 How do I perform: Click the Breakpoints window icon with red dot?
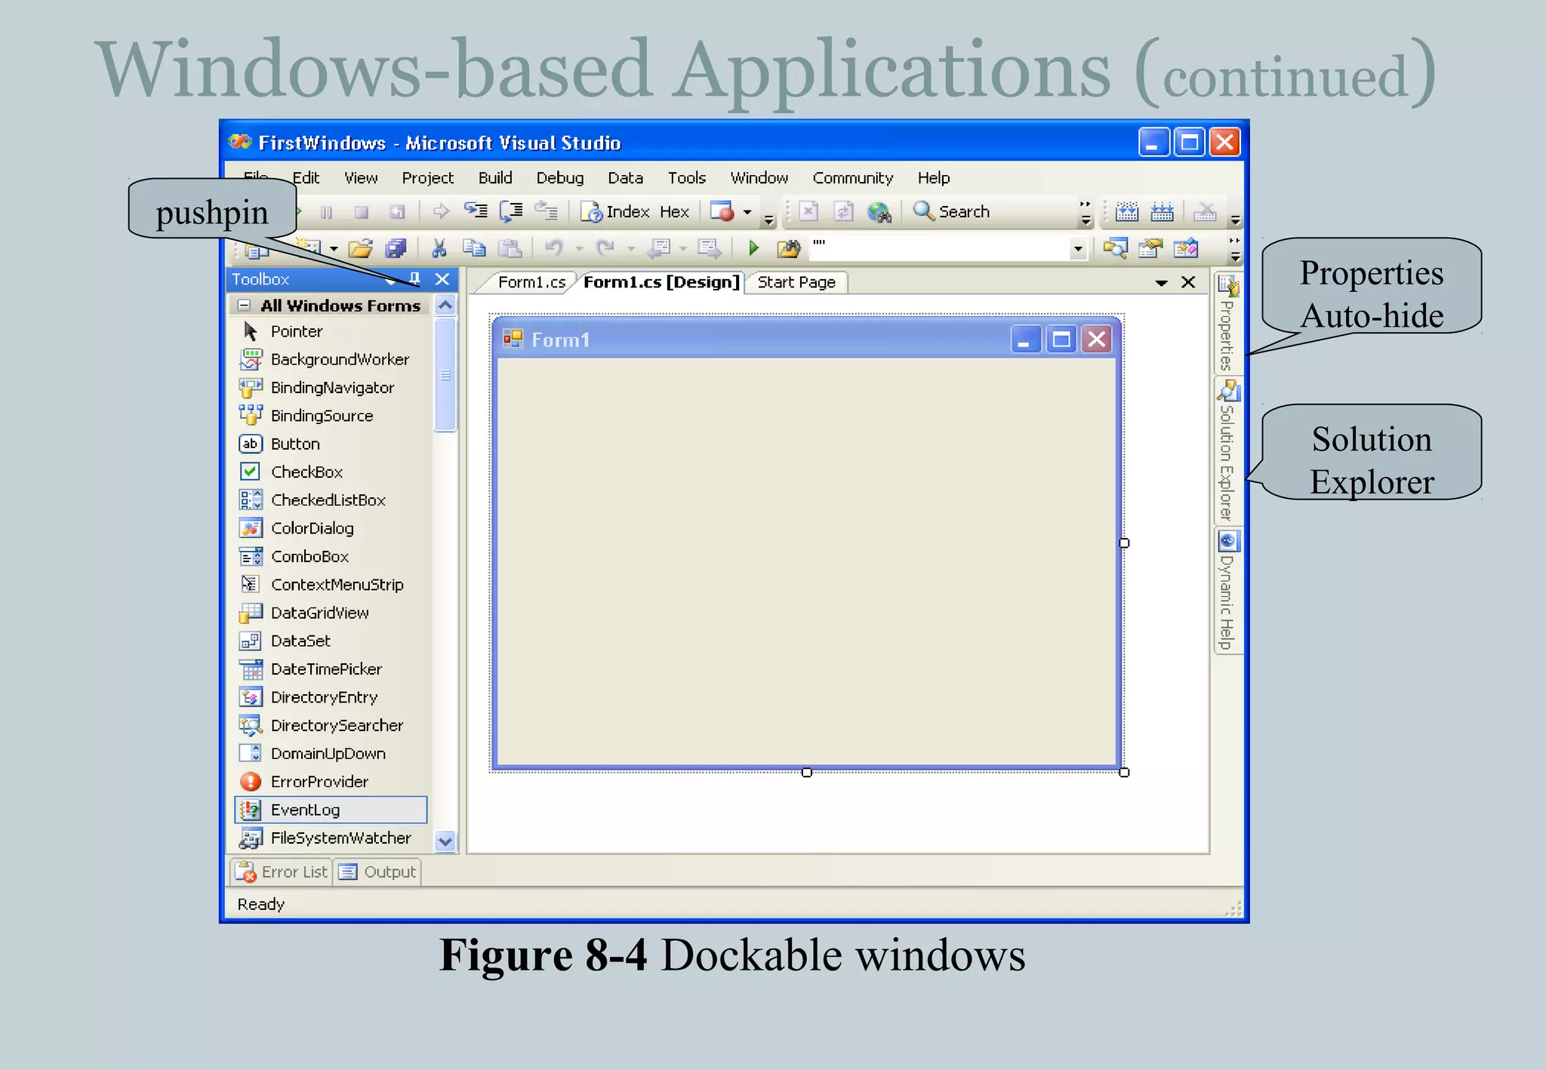coord(722,211)
